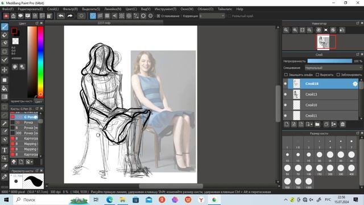The width and height of the screenshot is (364, 205).
Task: Choose brush size preset 1000
Action: tap(308, 183)
